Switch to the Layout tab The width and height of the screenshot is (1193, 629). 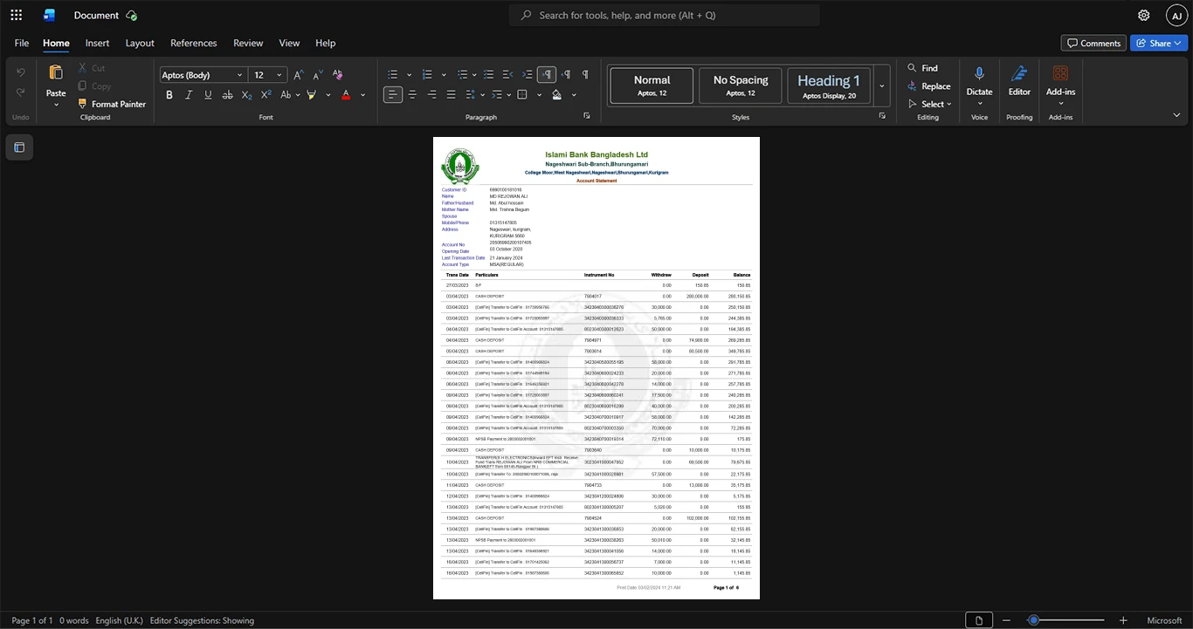pyautogui.click(x=140, y=43)
